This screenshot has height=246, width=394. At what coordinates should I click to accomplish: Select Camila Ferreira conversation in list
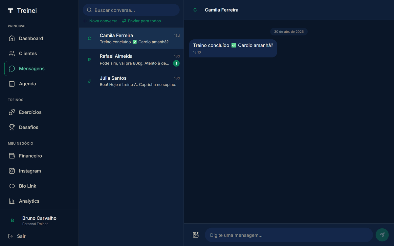tap(131, 38)
